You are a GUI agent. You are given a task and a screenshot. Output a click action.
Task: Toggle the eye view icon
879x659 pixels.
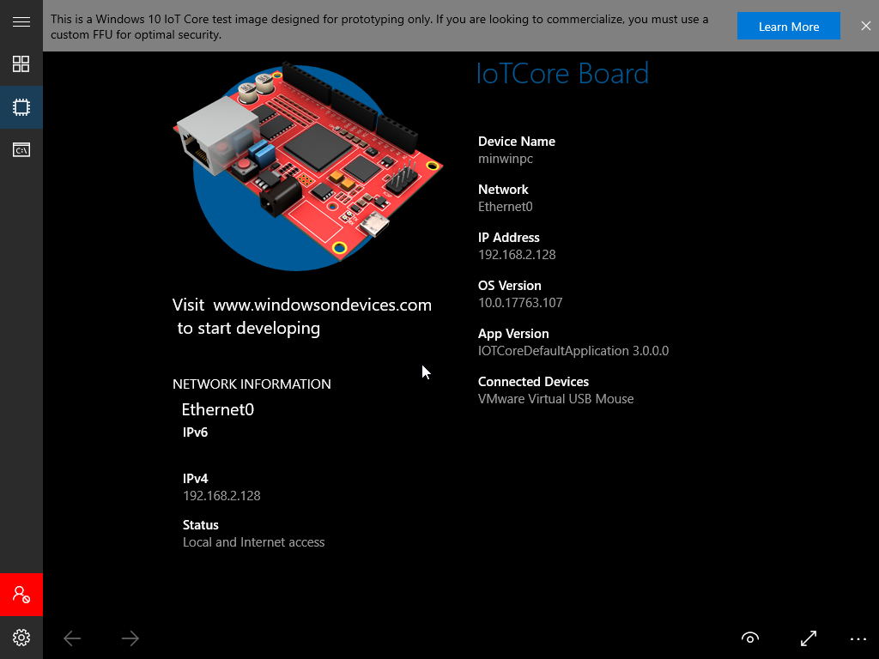(750, 638)
